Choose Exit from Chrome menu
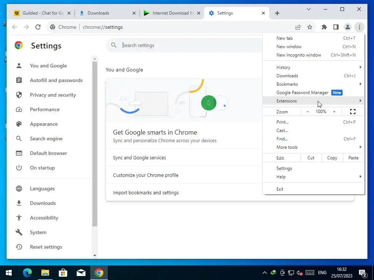Viewport: 374px width, 280px height. tap(313, 189)
